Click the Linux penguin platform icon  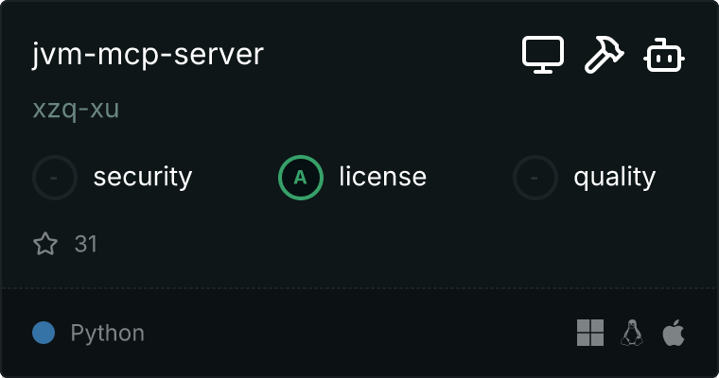(632, 333)
